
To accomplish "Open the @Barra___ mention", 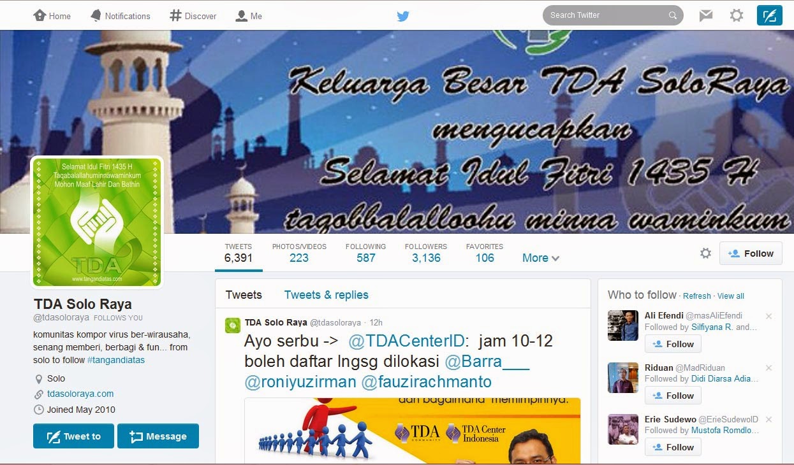I will [487, 361].
